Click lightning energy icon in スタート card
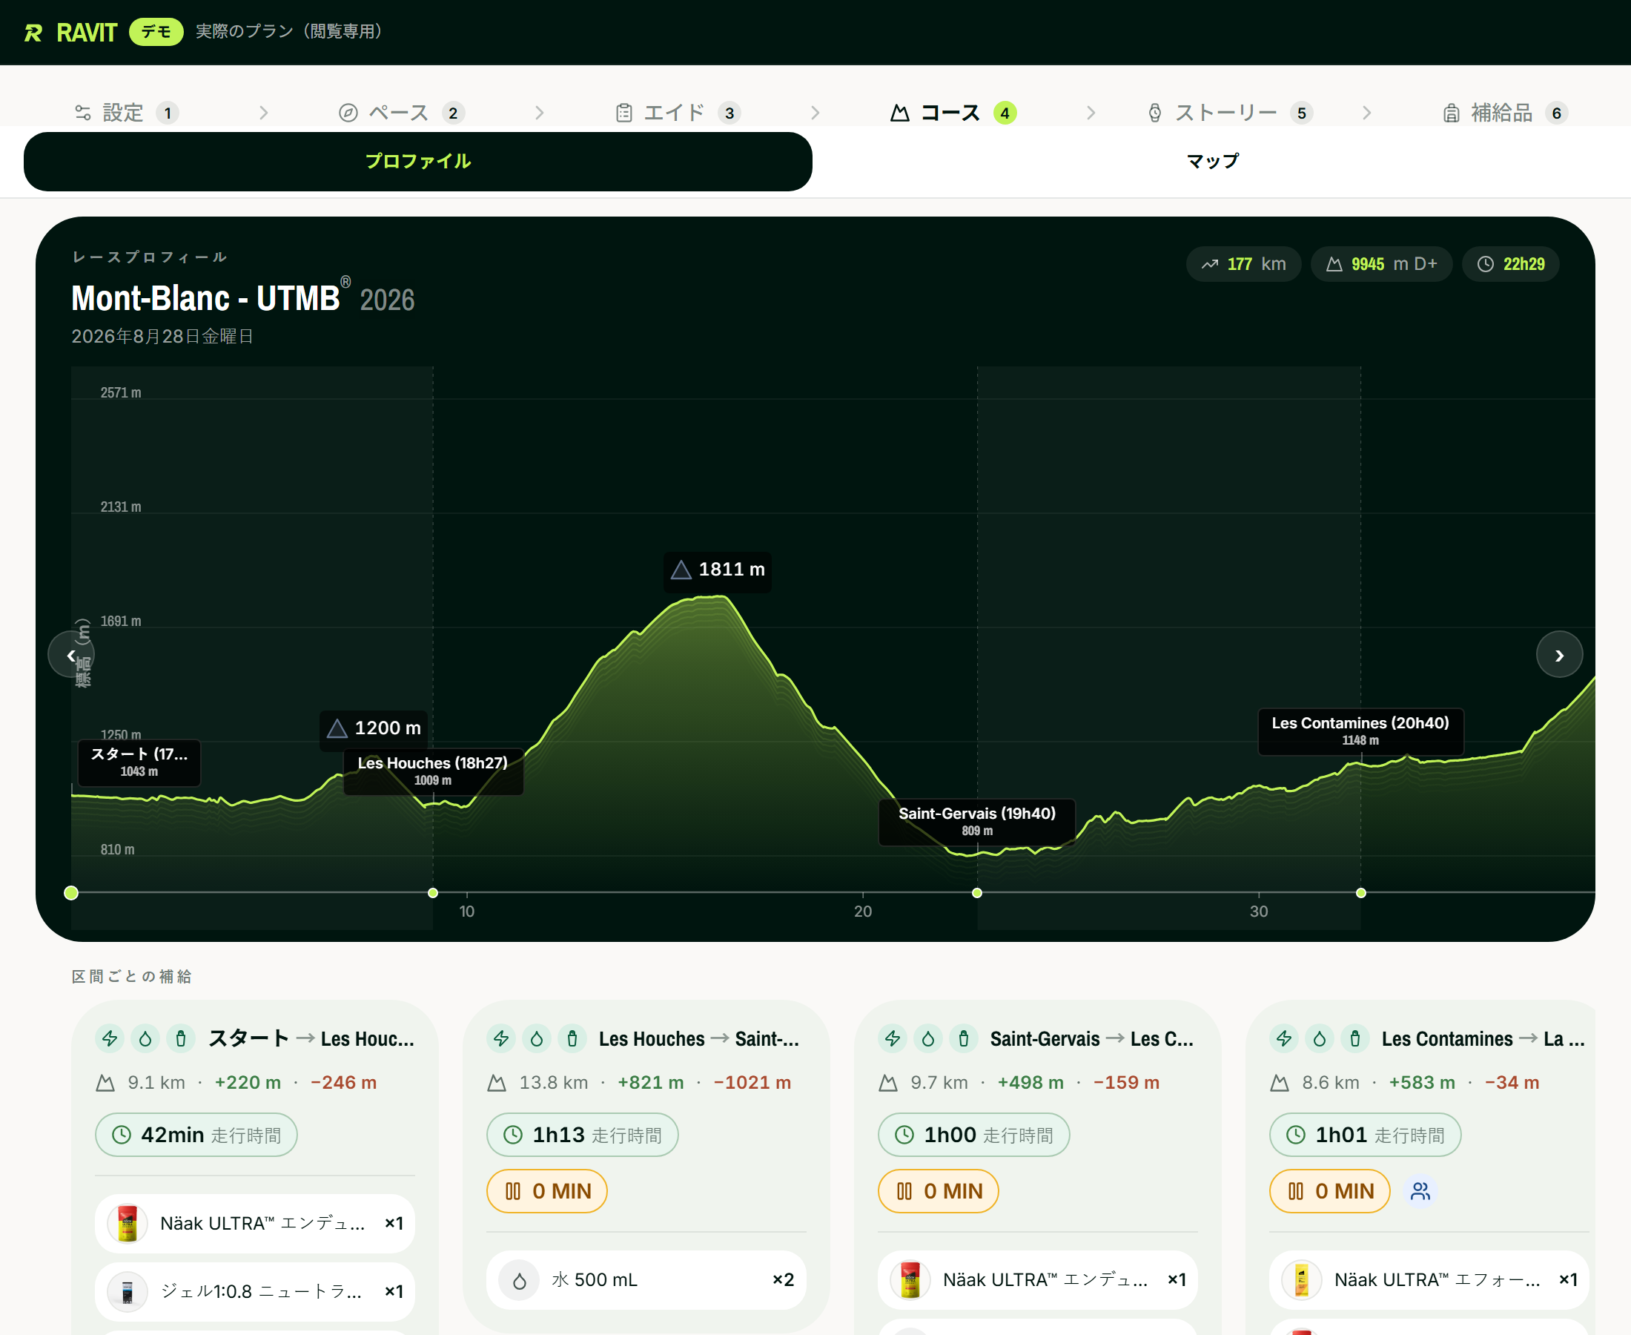1631x1335 pixels. click(x=110, y=1039)
